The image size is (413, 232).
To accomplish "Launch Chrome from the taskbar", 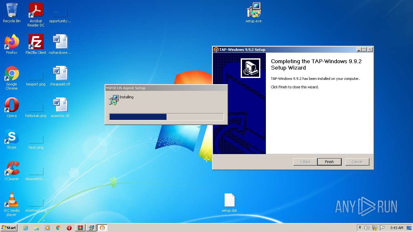I will pos(58,228).
